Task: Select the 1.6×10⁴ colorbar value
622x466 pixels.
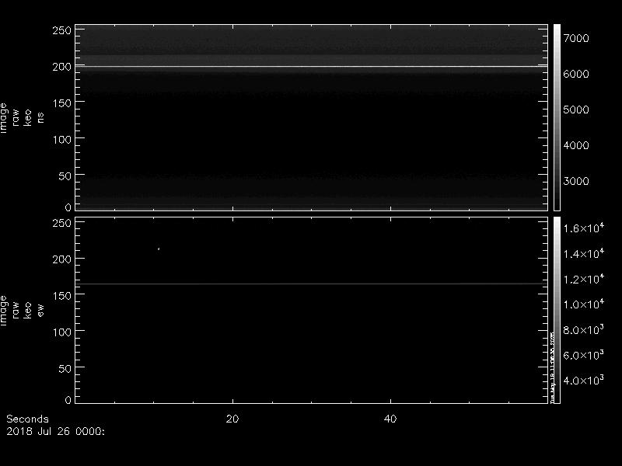Action: coord(584,228)
